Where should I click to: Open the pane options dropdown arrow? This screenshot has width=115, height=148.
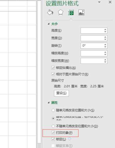99,2
